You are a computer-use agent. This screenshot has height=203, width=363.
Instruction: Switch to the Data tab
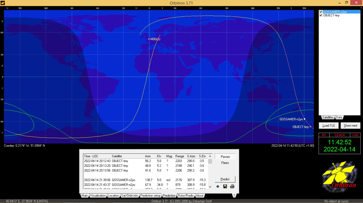point(339,117)
